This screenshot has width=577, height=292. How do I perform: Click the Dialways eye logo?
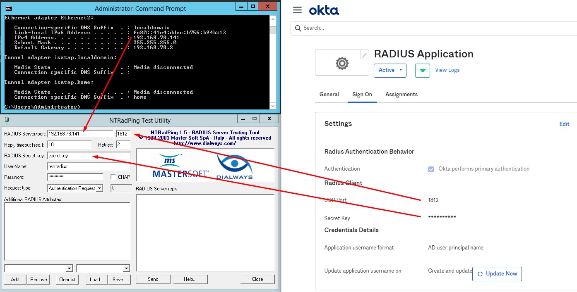[x=234, y=166]
